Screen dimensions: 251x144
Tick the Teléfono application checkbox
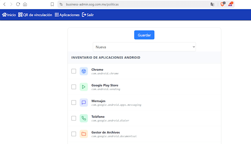[73, 118]
